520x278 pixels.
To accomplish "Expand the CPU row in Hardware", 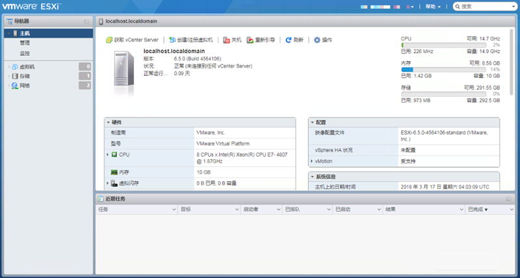I will pyautogui.click(x=108, y=155).
